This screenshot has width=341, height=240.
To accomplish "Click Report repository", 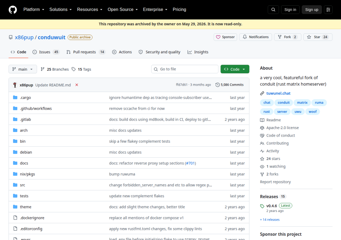I will [275, 182].
